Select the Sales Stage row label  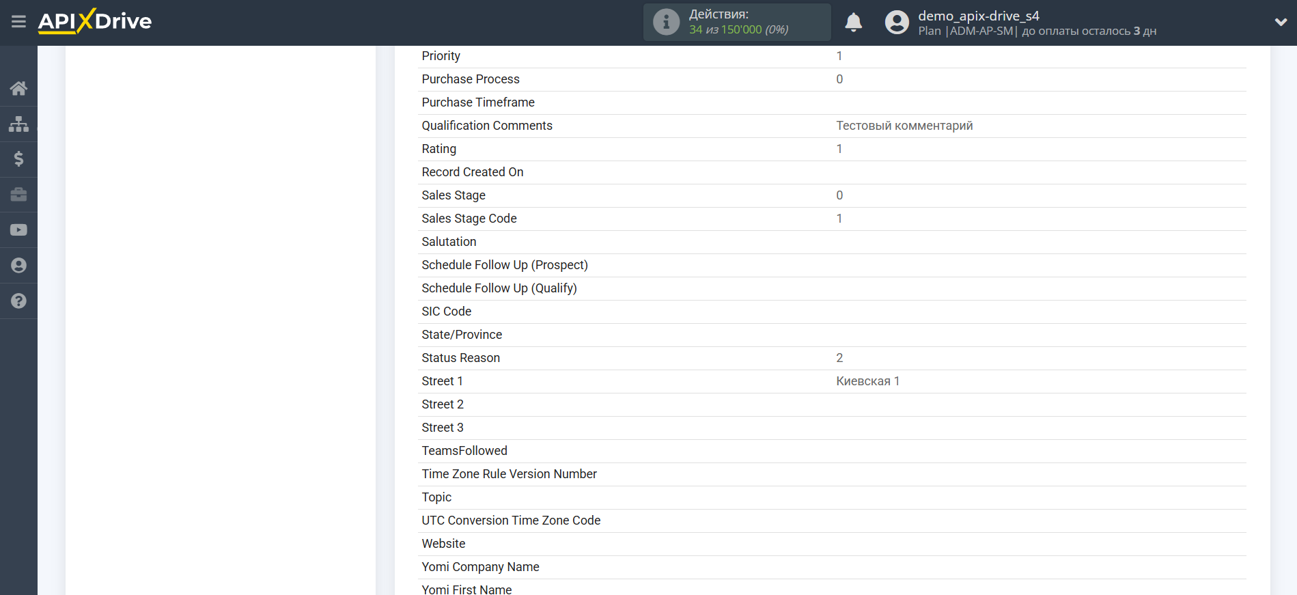pos(453,195)
